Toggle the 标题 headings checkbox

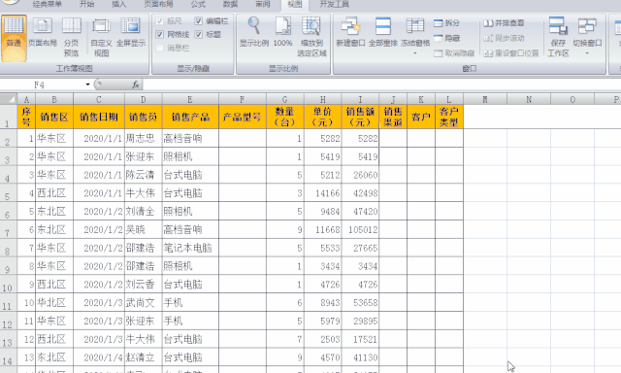point(199,35)
